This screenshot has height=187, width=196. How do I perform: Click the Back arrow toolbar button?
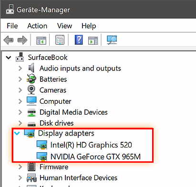click(8, 40)
